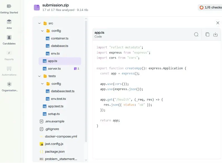The height and width of the screenshot is (163, 222).
Task: Click the "/health" route string in code
Action: pyautogui.click(x=122, y=100)
